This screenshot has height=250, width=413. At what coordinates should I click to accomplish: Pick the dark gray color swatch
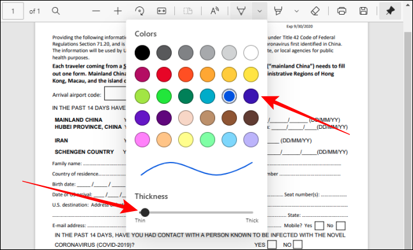click(x=164, y=53)
